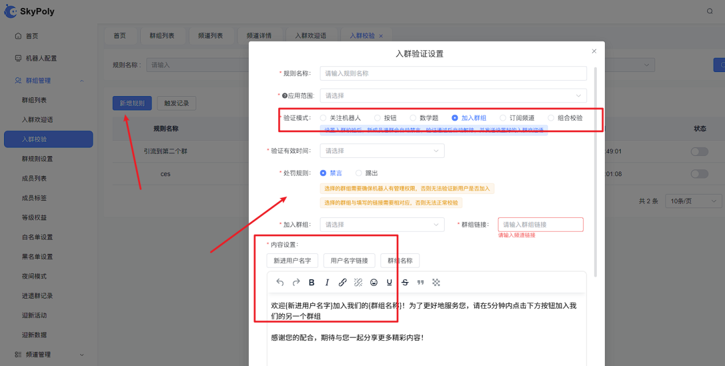Apply the spoiler checkerboard format icon

point(436,282)
